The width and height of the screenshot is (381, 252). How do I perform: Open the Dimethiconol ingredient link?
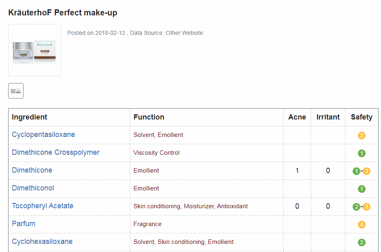(x=33, y=188)
